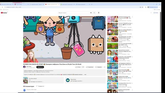This screenshot has width=165, height=93.
Task: Open the Видеоигры category card
Action: click(x=85, y=80)
